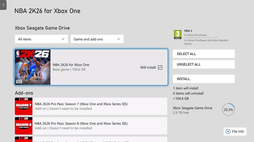Toggle the Will install checkbox for NBA 2K26
254x142 pixels.
pos(160,67)
